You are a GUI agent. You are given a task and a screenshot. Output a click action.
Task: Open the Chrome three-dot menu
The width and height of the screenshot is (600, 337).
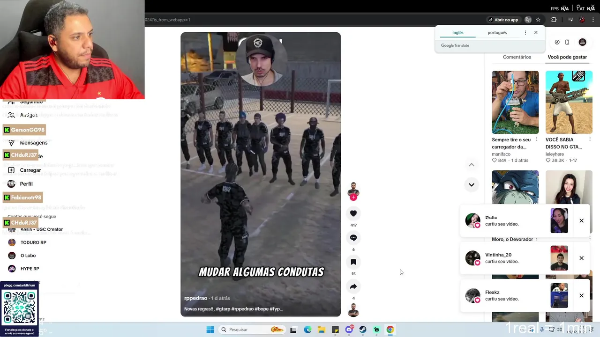click(x=593, y=20)
